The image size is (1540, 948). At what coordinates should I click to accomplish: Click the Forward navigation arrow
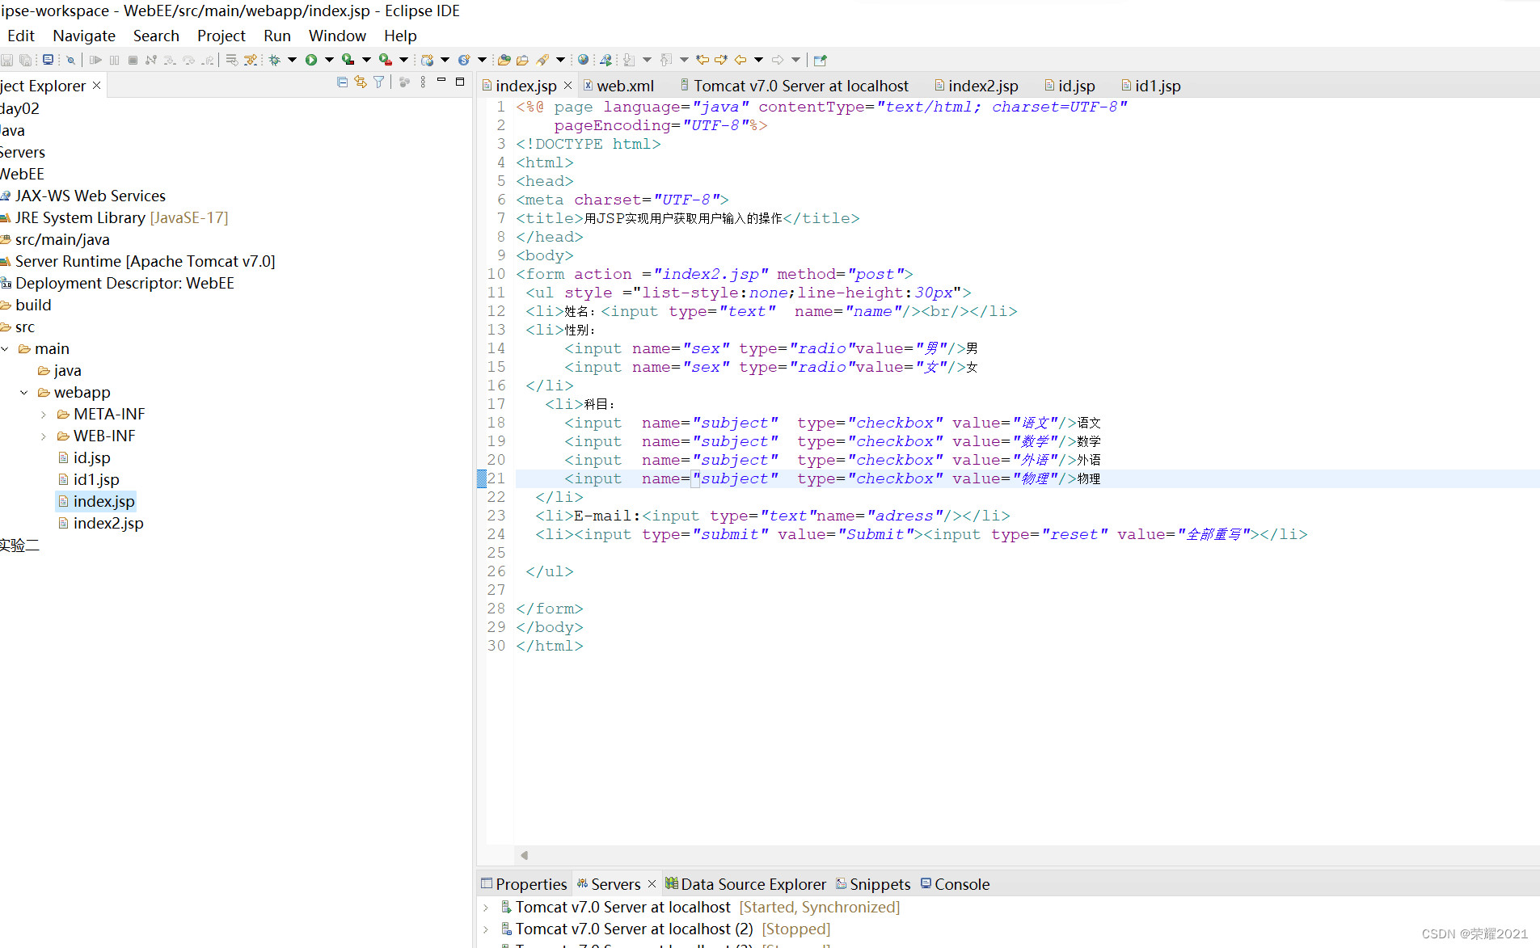click(778, 60)
